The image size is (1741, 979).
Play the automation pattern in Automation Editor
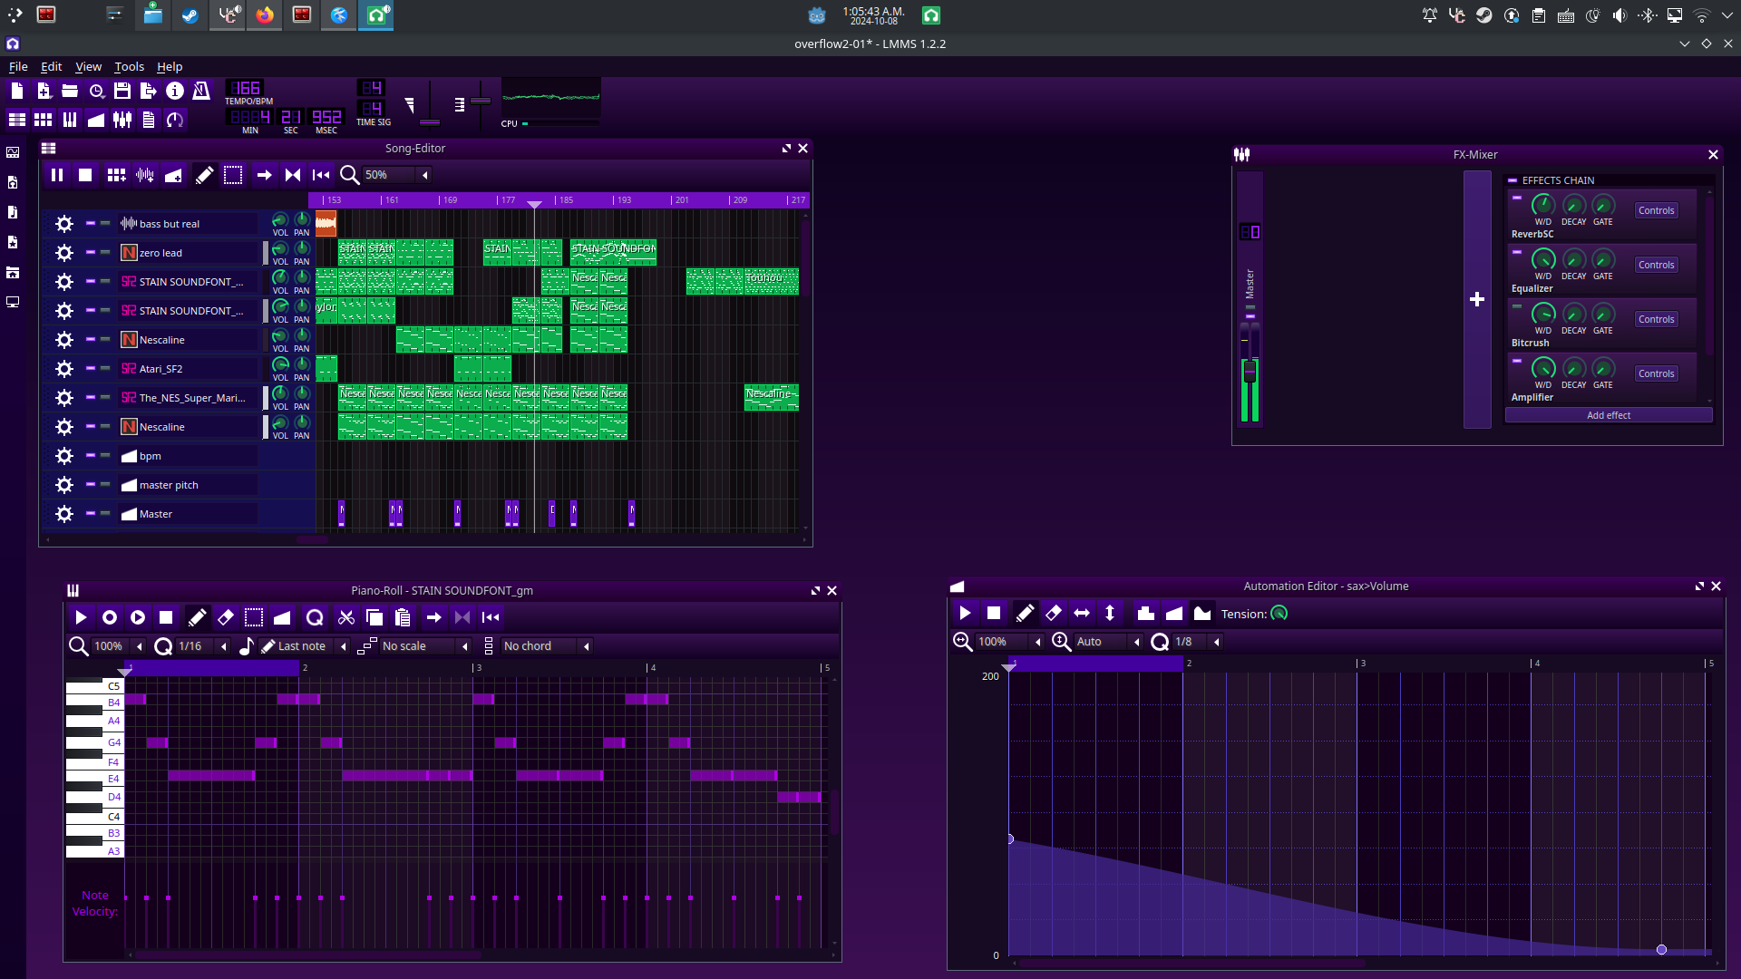(x=965, y=614)
